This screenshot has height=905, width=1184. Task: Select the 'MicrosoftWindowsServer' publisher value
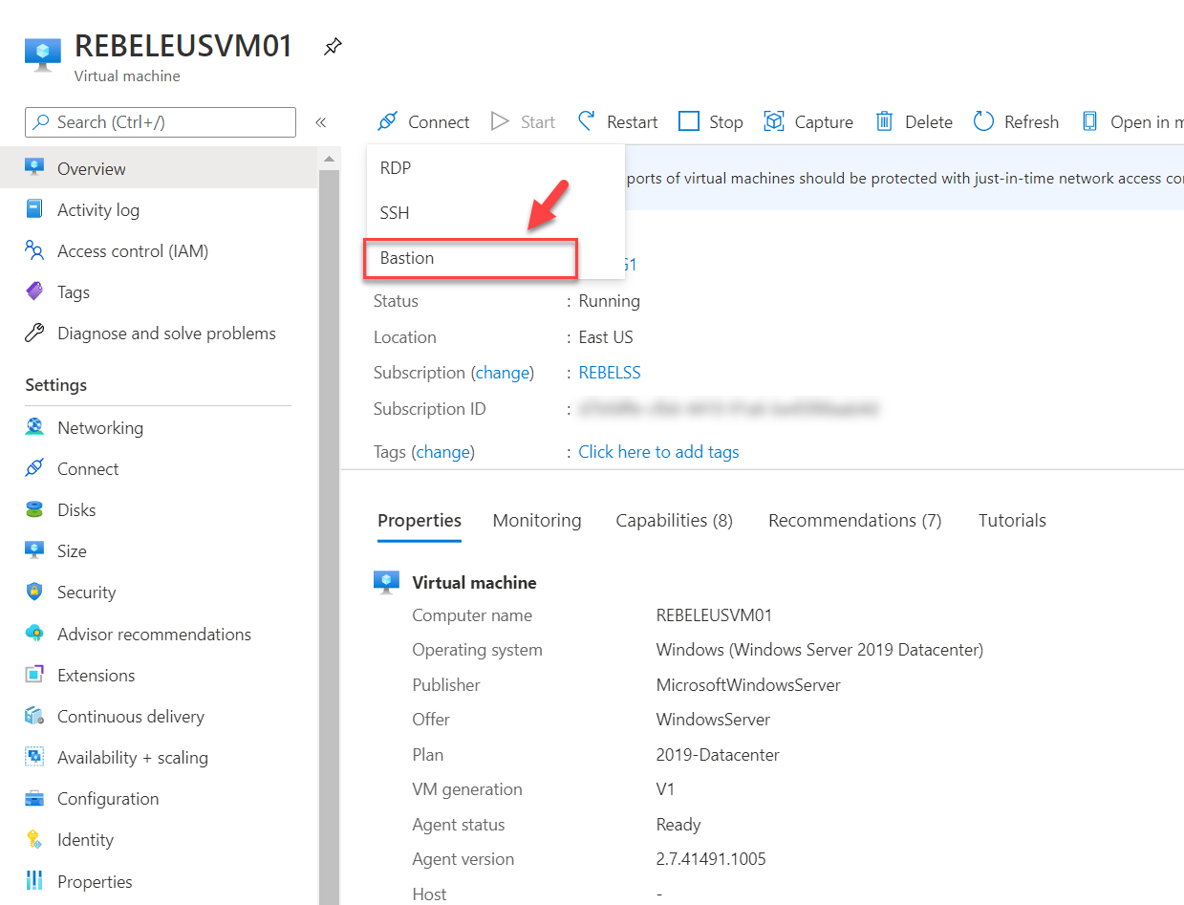748,685
